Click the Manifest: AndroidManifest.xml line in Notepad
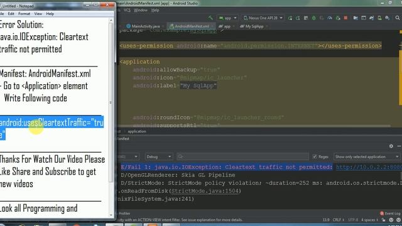402x226 pixels. (45, 74)
